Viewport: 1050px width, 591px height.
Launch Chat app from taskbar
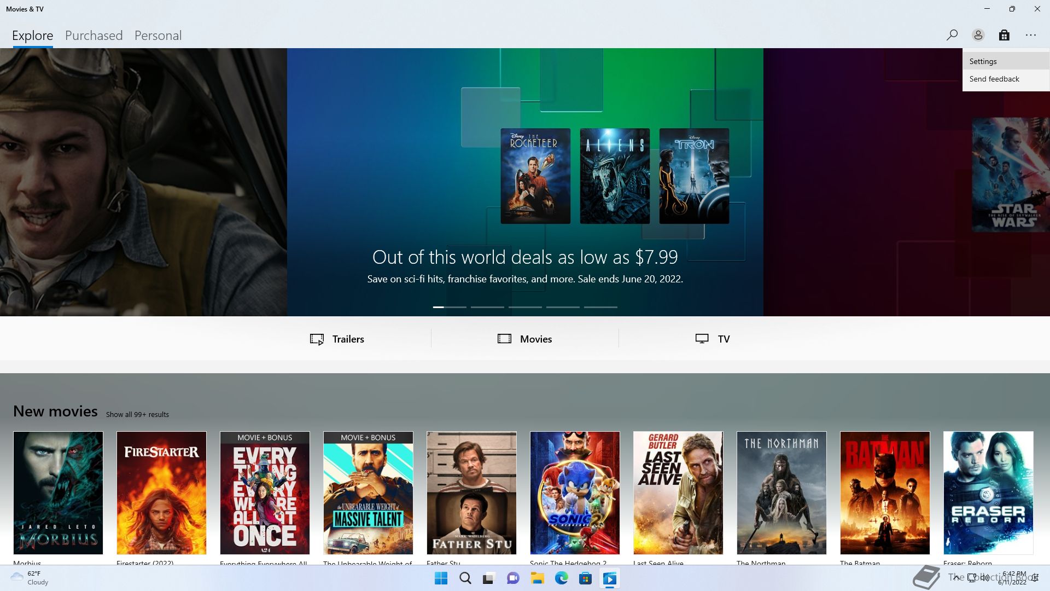(513, 578)
